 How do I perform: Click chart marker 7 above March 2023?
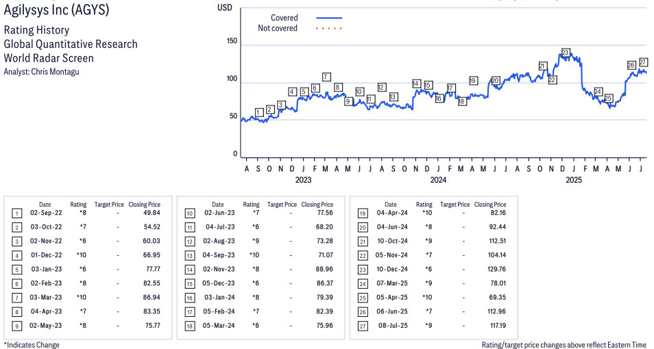326,77
